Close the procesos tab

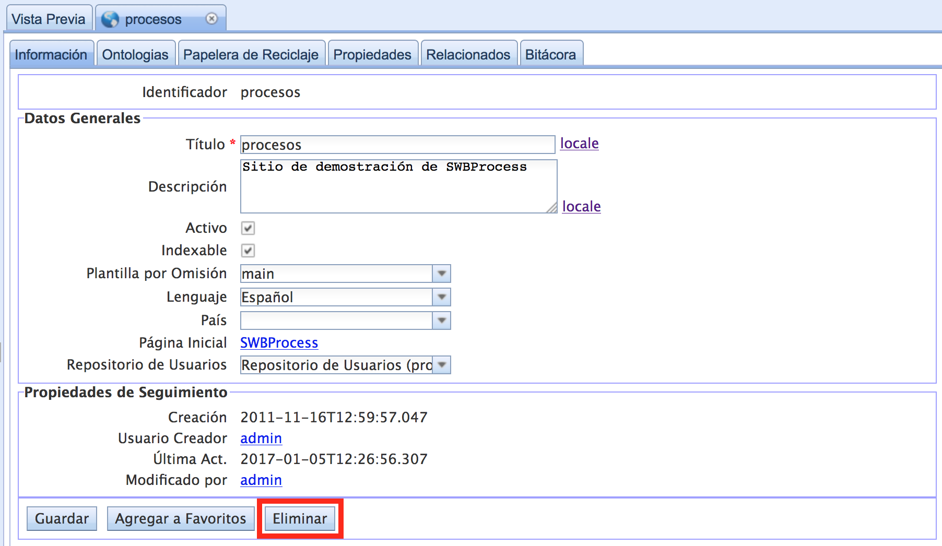[x=211, y=19]
